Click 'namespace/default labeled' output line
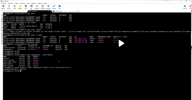The width and height of the screenshot is (192, 100). [x=14, y=69]
